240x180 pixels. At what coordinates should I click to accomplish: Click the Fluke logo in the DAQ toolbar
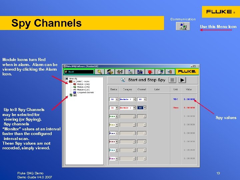[187, 71]
